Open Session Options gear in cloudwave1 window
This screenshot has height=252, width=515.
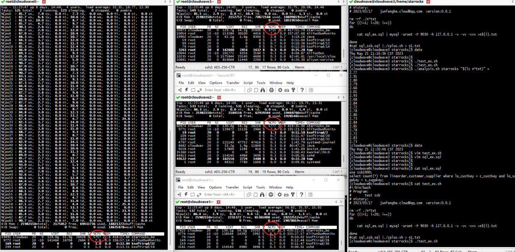point(280,194)
